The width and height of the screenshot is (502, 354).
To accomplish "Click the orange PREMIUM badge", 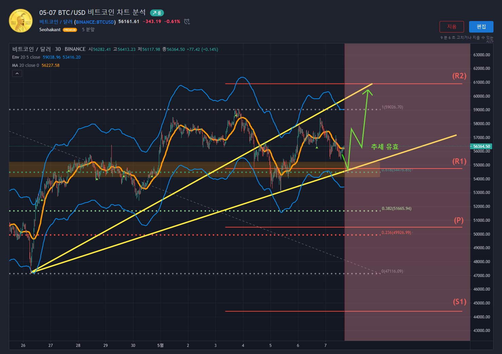I will [x=70, y=30].
